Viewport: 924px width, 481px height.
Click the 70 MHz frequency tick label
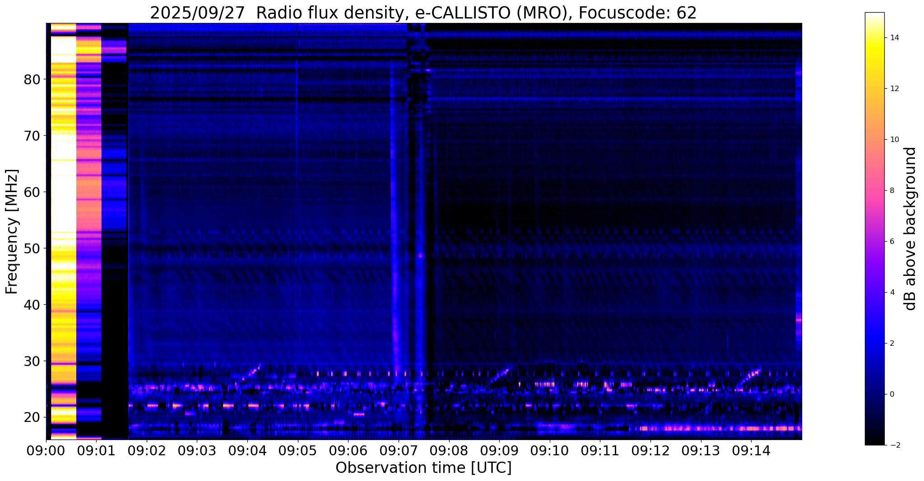point(32,136)
